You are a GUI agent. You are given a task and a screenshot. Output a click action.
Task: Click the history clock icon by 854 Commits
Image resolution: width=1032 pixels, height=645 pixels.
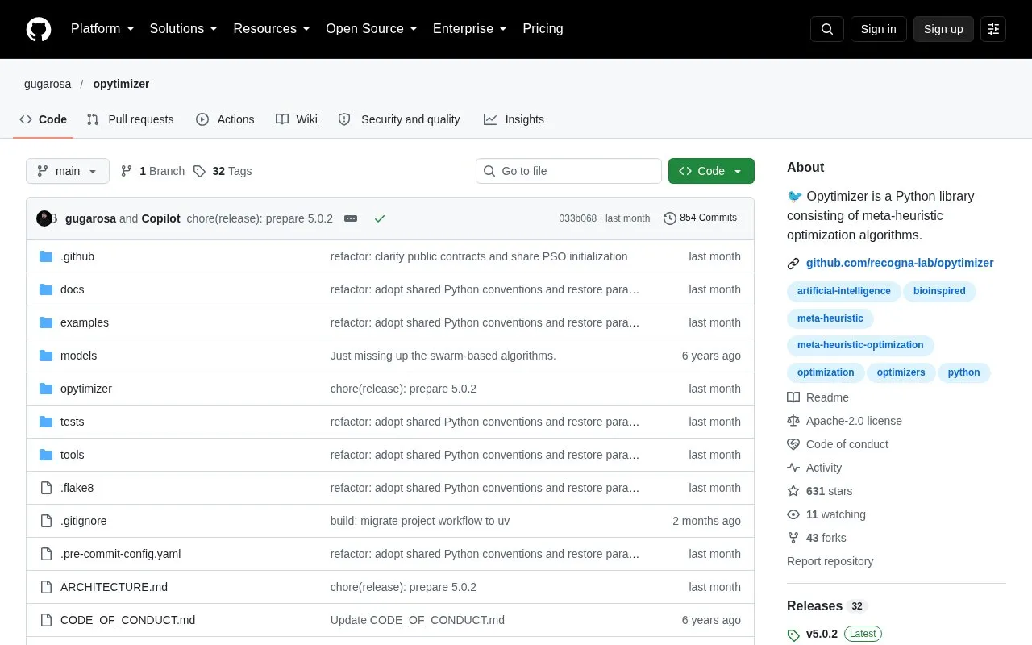670,218
